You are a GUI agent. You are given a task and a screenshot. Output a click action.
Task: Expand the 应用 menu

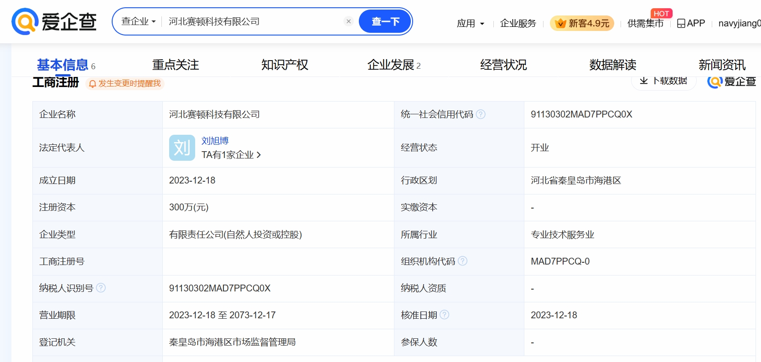point(471,23)
